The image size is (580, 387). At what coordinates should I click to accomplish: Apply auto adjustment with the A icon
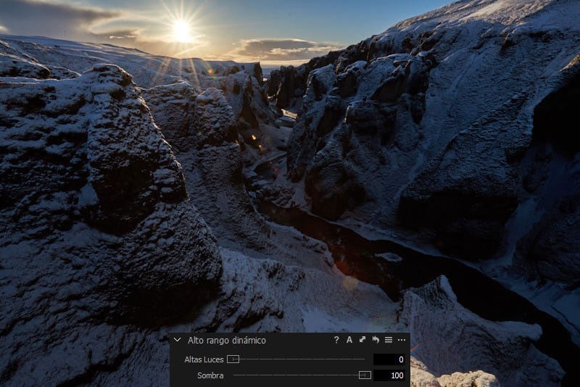[349, 340]
